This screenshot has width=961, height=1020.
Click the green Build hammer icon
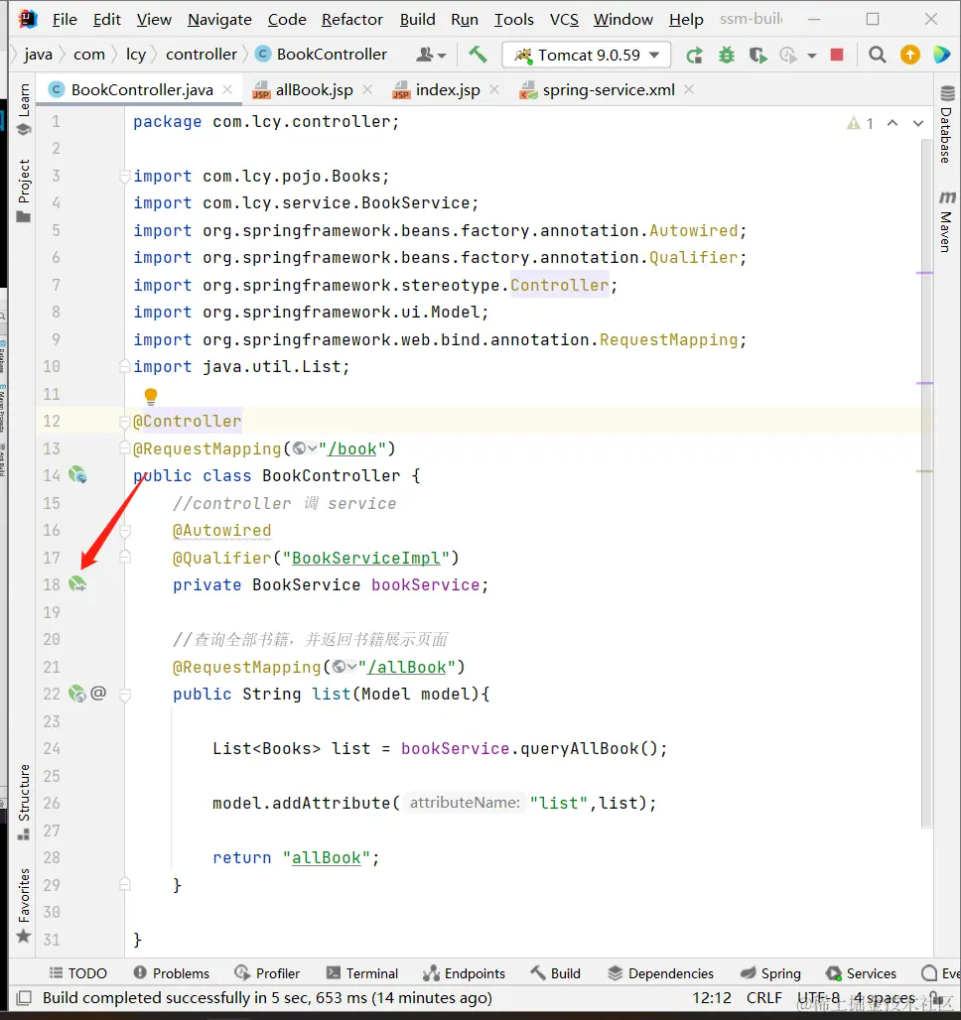click(x=478, y=55)
